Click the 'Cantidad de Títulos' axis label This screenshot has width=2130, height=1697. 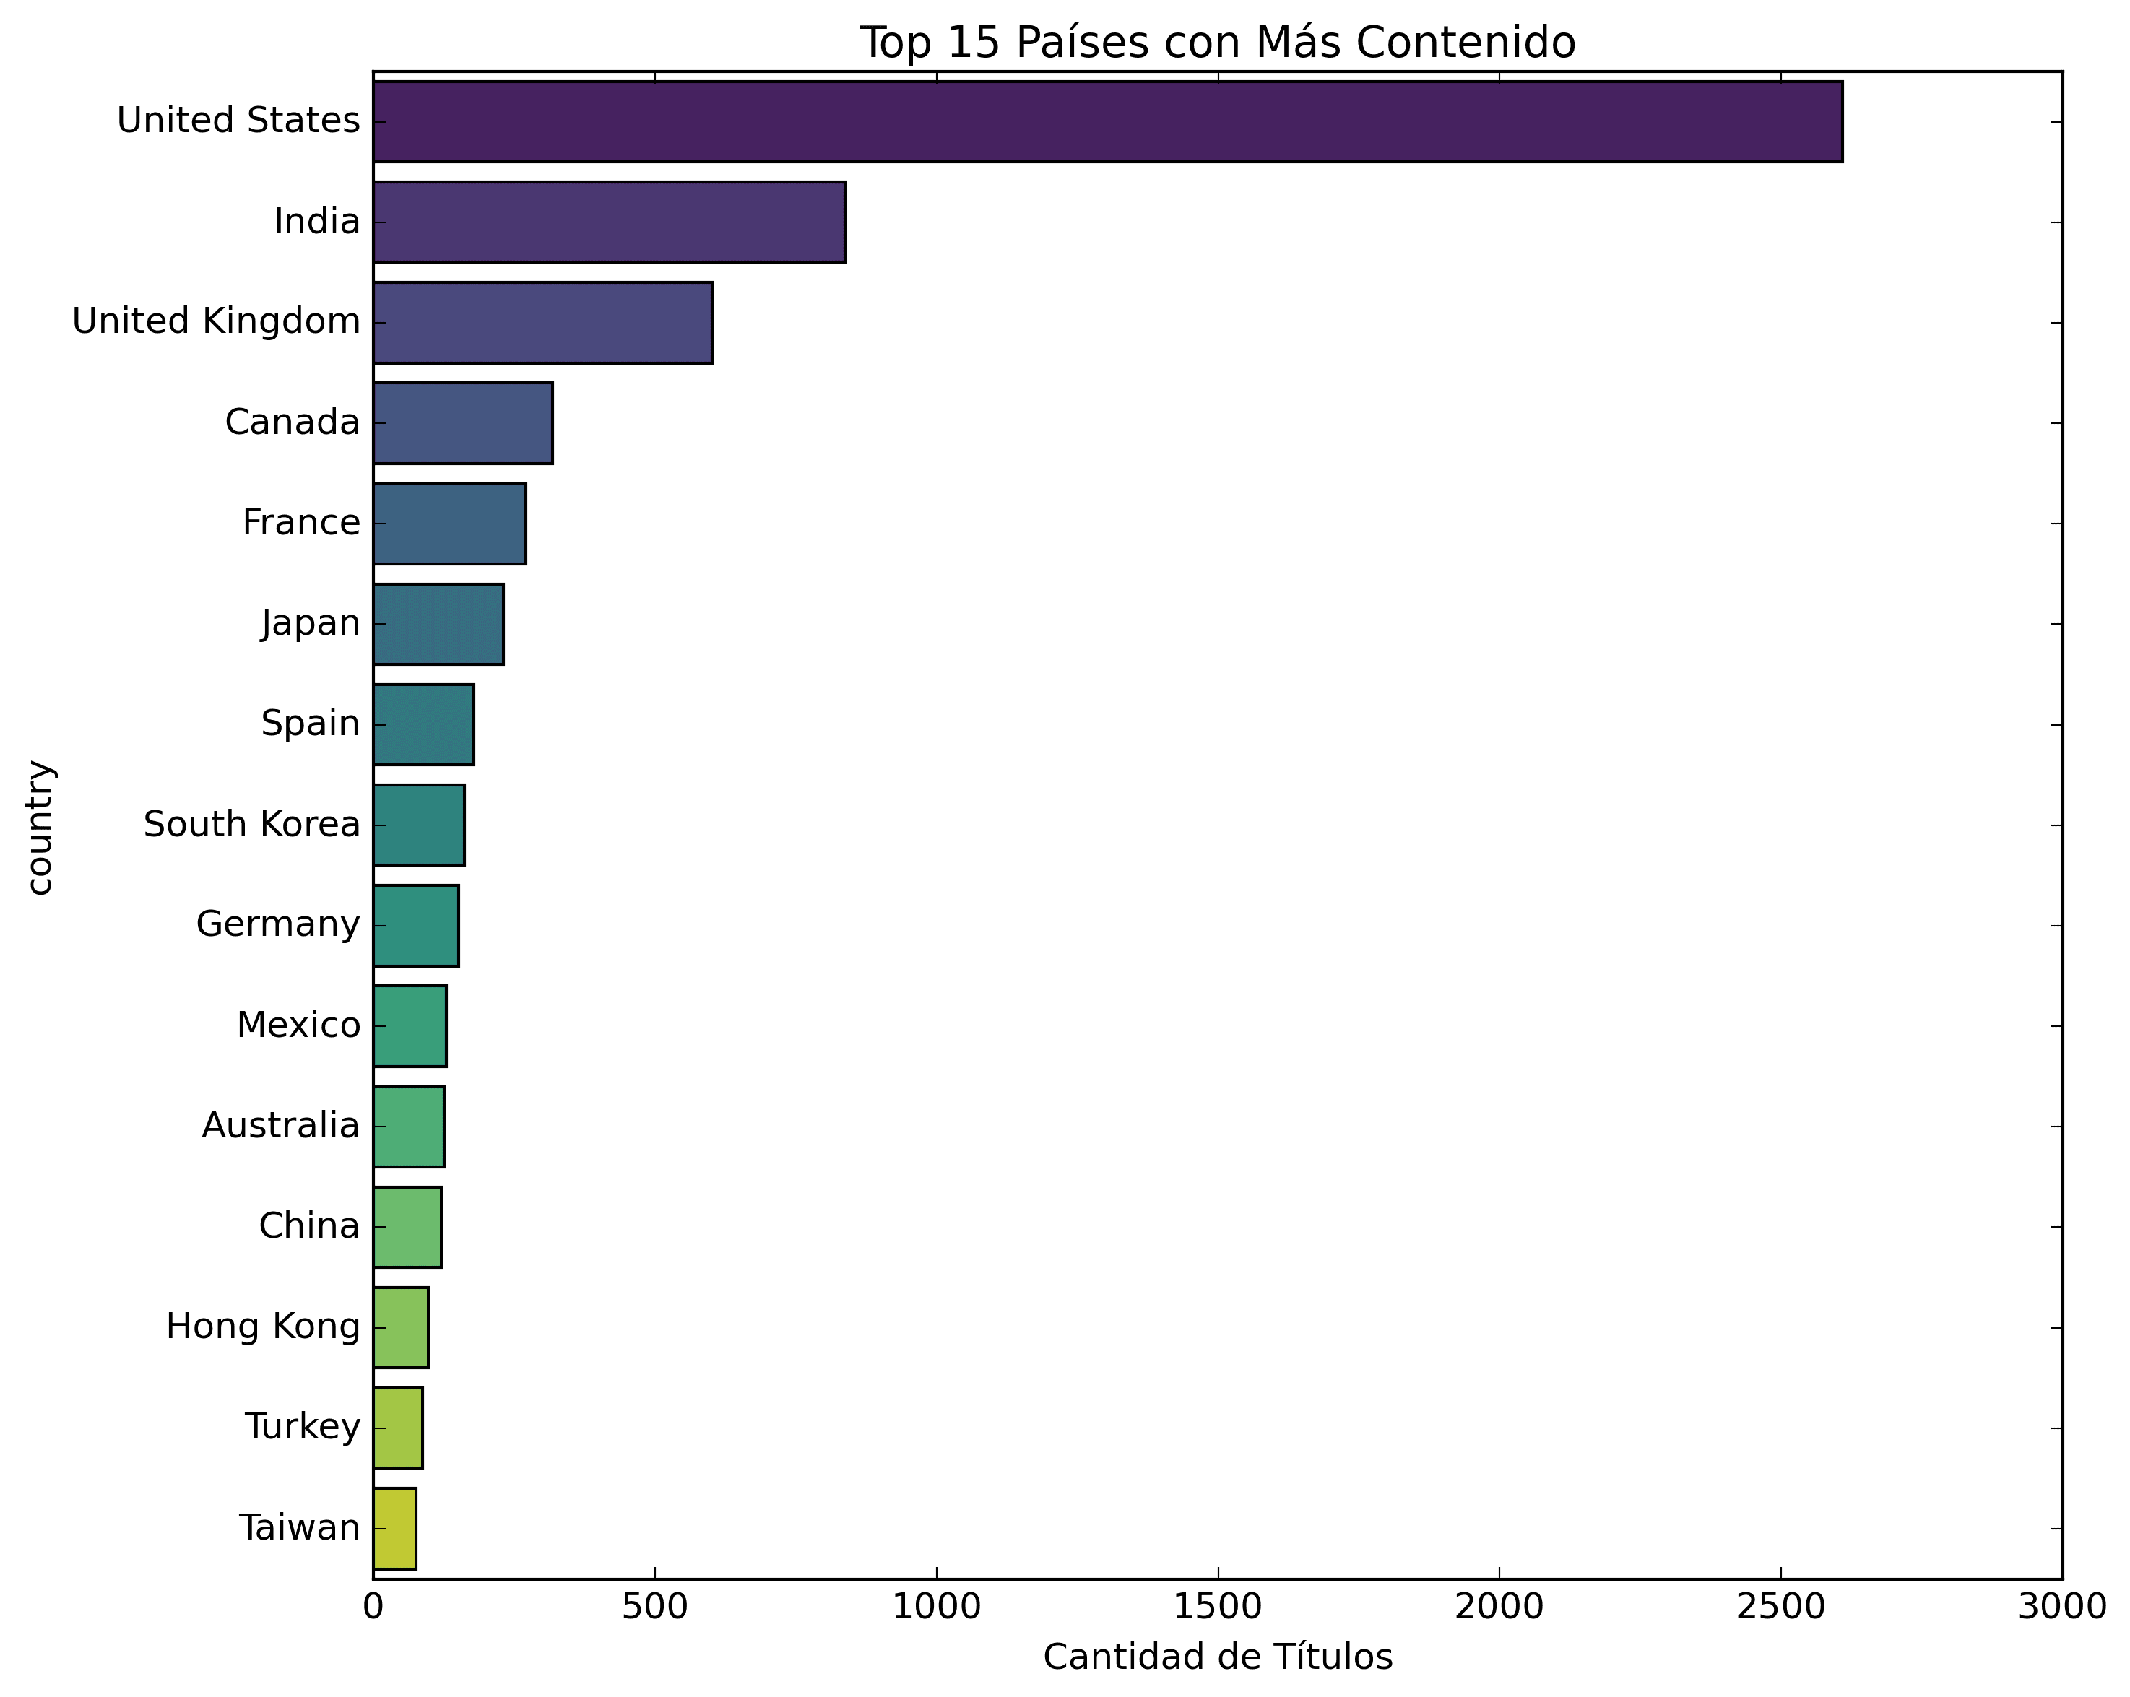(x=1217, y=1657)
